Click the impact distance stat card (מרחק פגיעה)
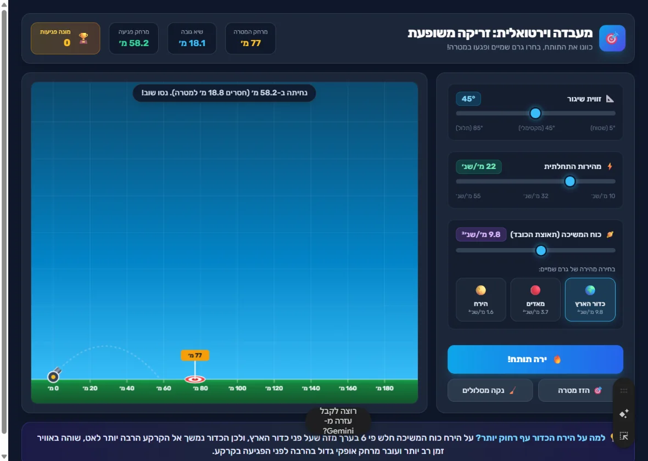This screenshot has width=648, height=461. click(133, 38)
